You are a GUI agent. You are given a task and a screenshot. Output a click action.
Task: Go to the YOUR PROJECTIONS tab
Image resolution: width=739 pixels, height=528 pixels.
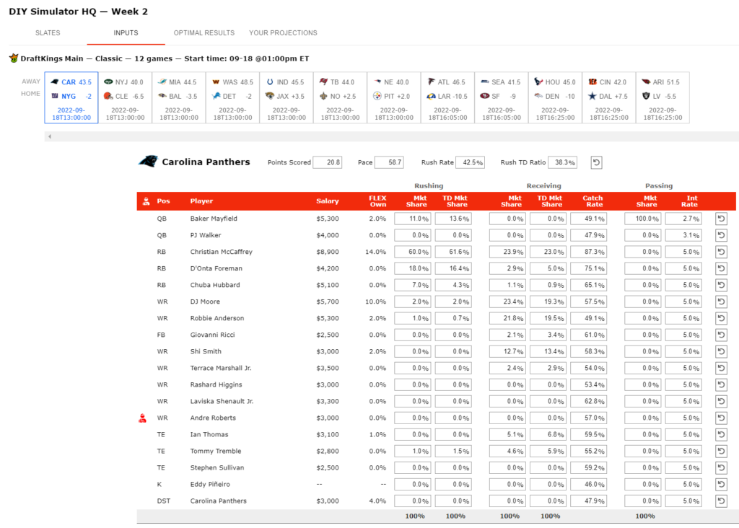283,33
